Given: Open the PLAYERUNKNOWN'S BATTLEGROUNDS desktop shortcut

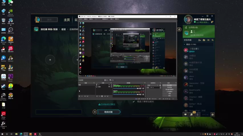Looking at the screenshot, I should [x=3, y=97].
